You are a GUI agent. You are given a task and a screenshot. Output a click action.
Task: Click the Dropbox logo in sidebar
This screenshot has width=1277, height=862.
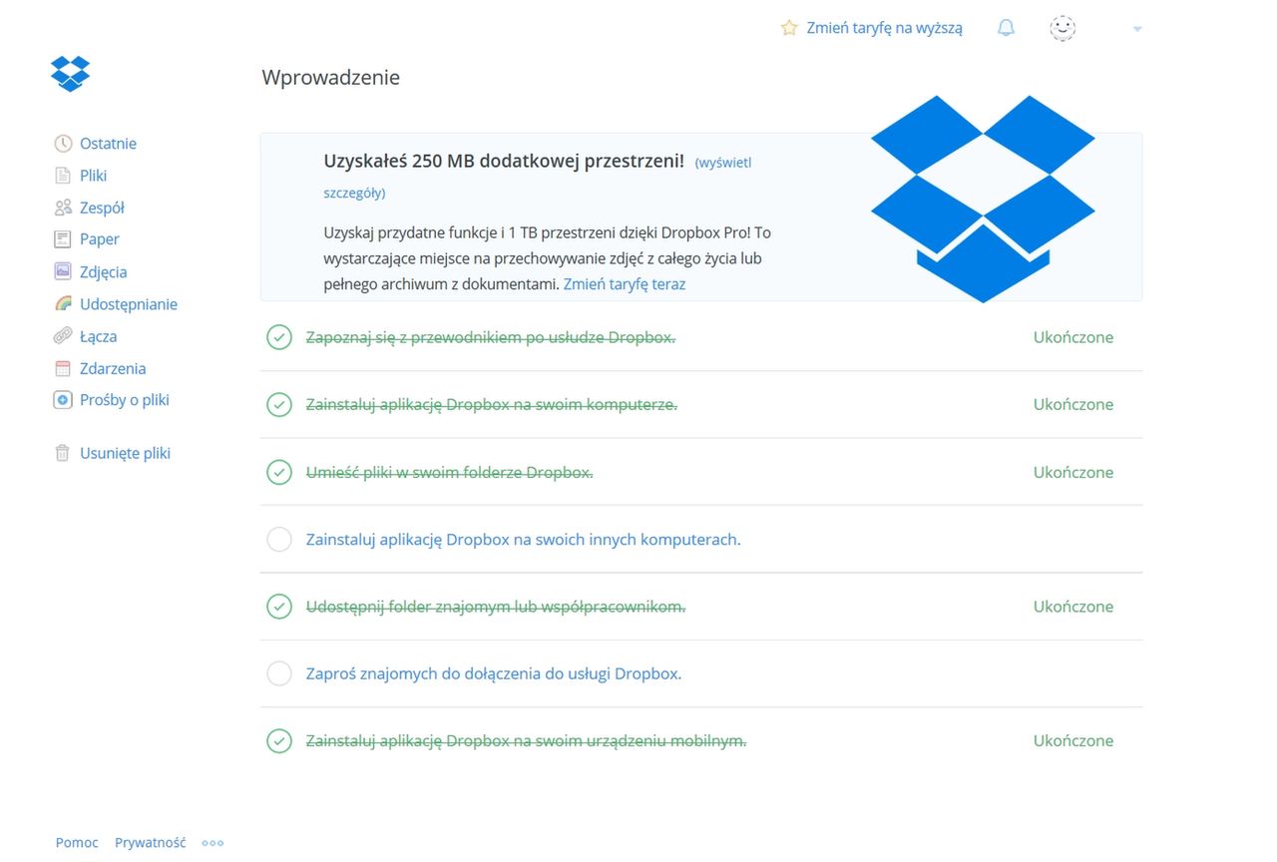(70, 73)
